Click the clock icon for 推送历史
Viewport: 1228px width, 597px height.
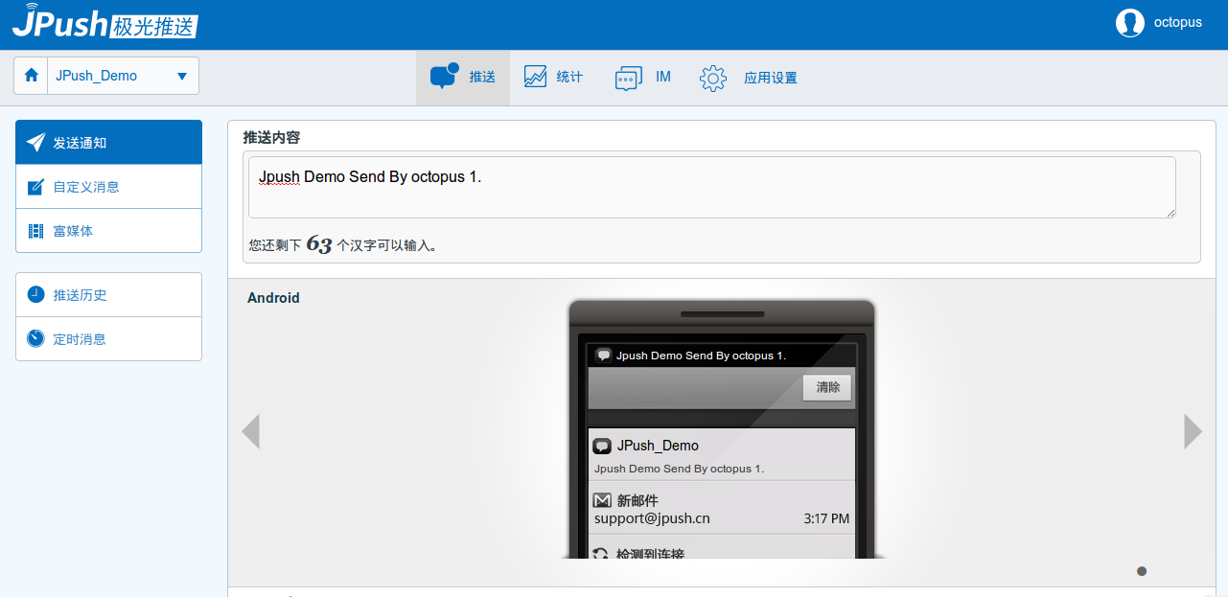35,294
